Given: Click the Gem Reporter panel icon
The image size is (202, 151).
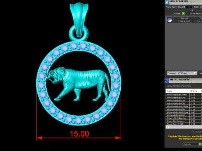Looking at the screenshot, I should 167,2.
